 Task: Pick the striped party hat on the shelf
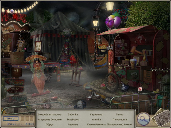tap(145, 57)
